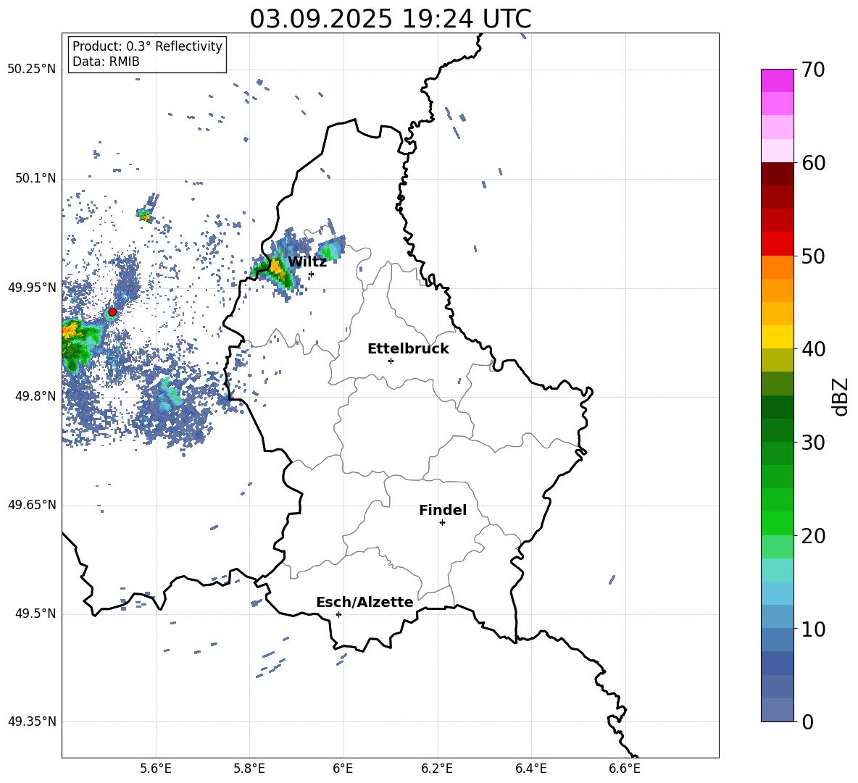Viewport: 858px width, 783px height.
Task: Click the 49.8°N latitude label
Action: pos(35,396)
